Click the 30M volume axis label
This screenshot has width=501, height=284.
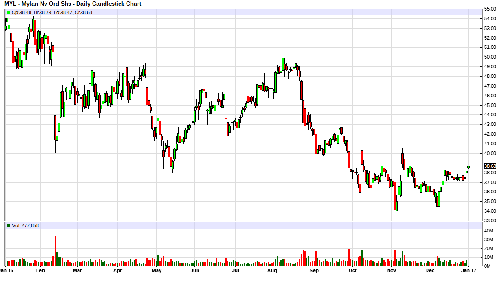click(488, 240)
